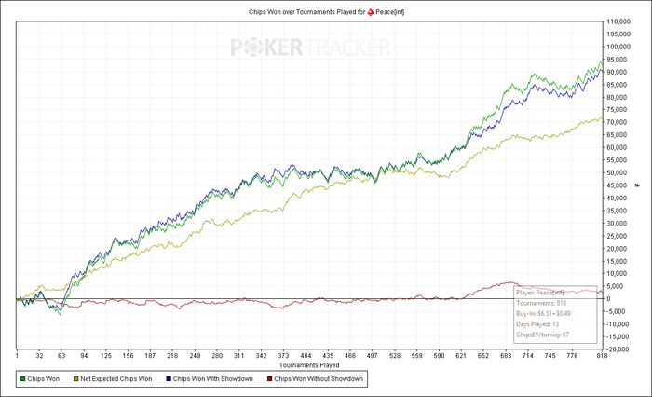The width and height of the screenshot is (652, 397).
Task: Click the 0 value on the y-axis
Action: tap(609, 299)
